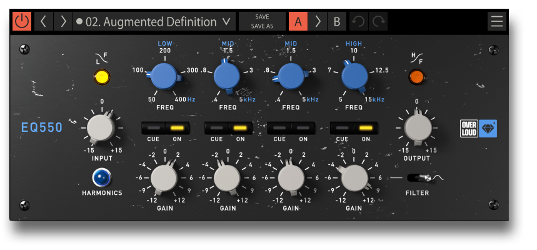Click the first MID band frequency knob
The height and width of the screenshot is (250, 537).
227,76
